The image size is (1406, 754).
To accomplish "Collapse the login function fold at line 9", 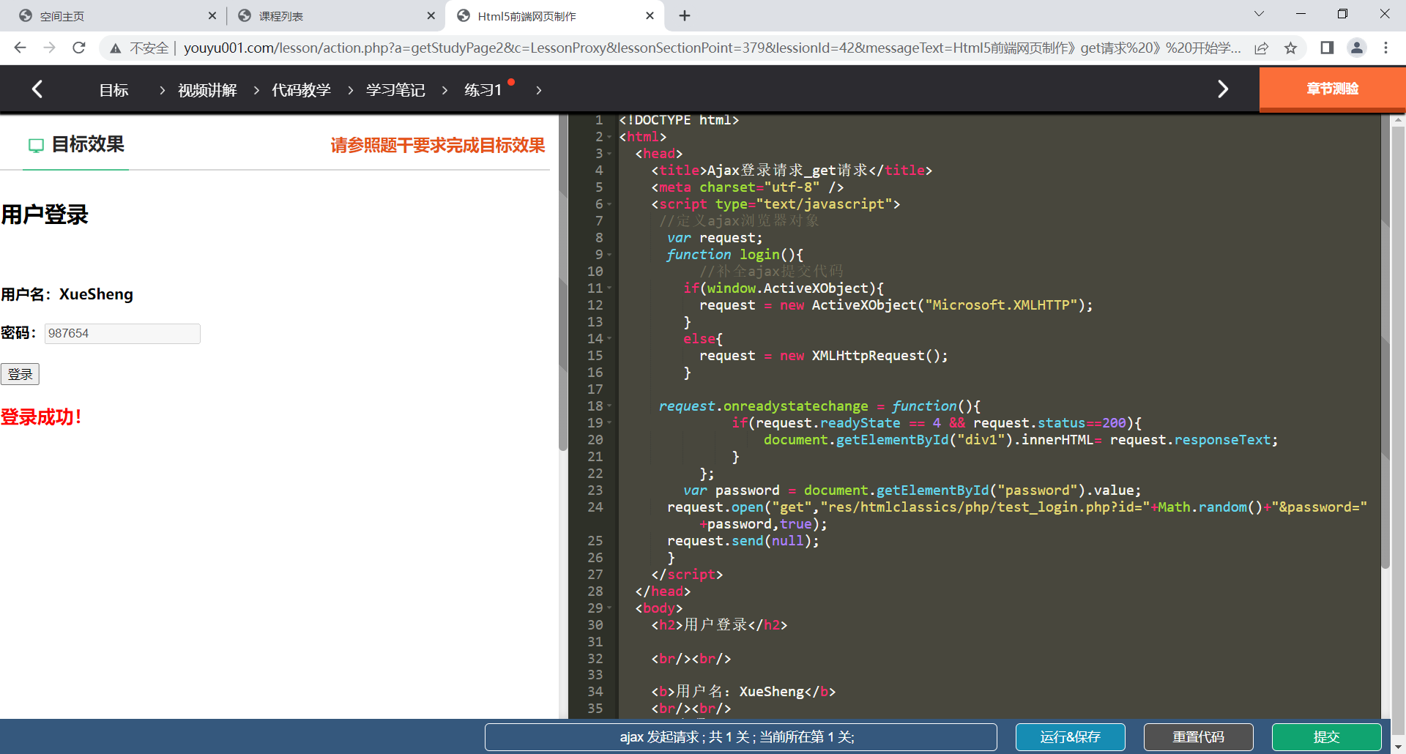I will [x=609, y=255].
